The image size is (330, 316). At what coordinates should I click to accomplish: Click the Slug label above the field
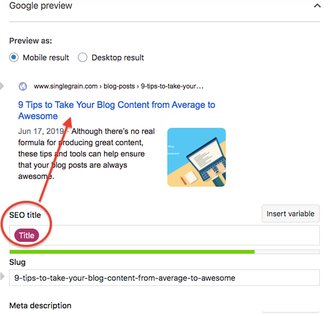[17, 262]
